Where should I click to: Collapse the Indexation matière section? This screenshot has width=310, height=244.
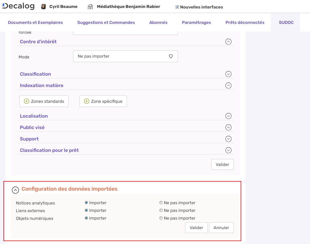point(228,85)
